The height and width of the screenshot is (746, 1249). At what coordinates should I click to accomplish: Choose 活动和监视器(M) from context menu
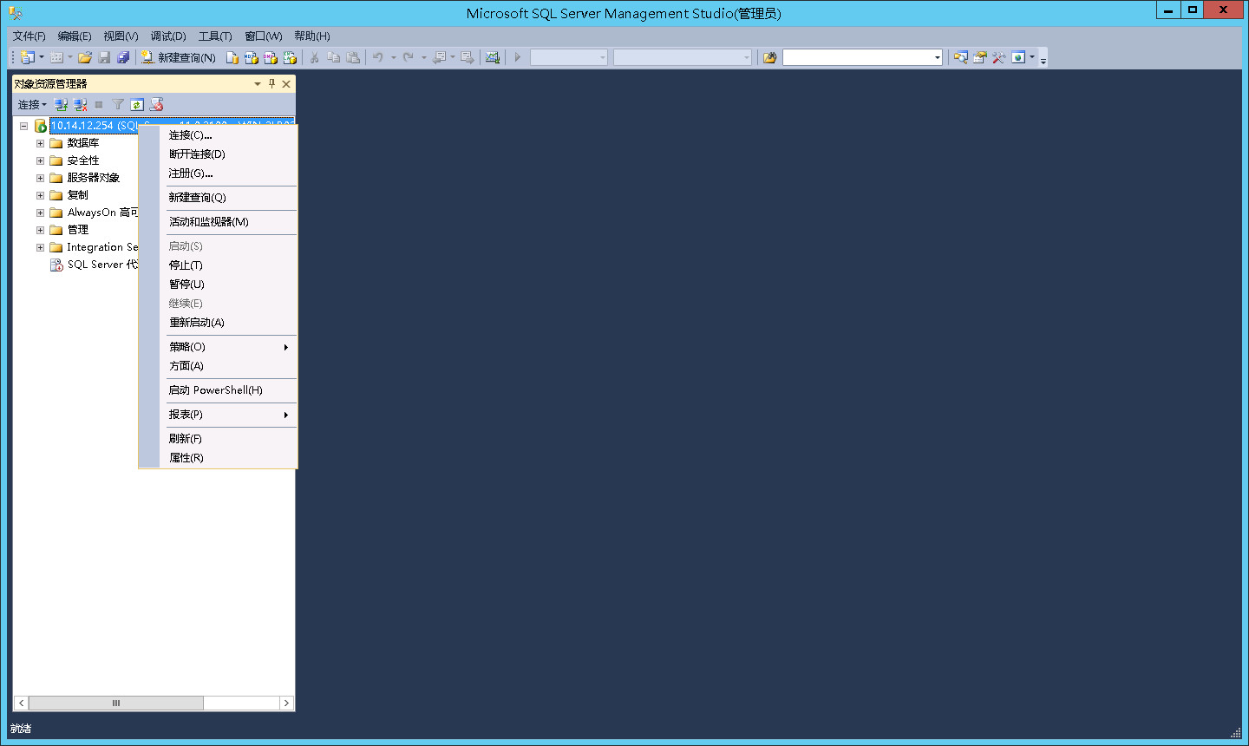(218, 222)
